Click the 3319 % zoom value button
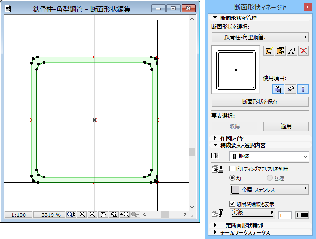This screenshot has height=239, width=316. (49, 215)
